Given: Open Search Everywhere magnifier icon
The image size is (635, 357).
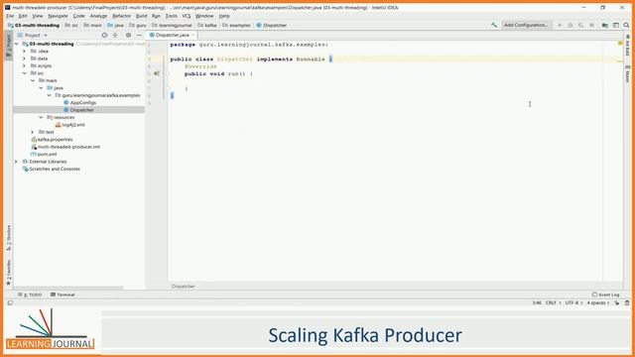Looking at the screenshot, I should point(626,25).
